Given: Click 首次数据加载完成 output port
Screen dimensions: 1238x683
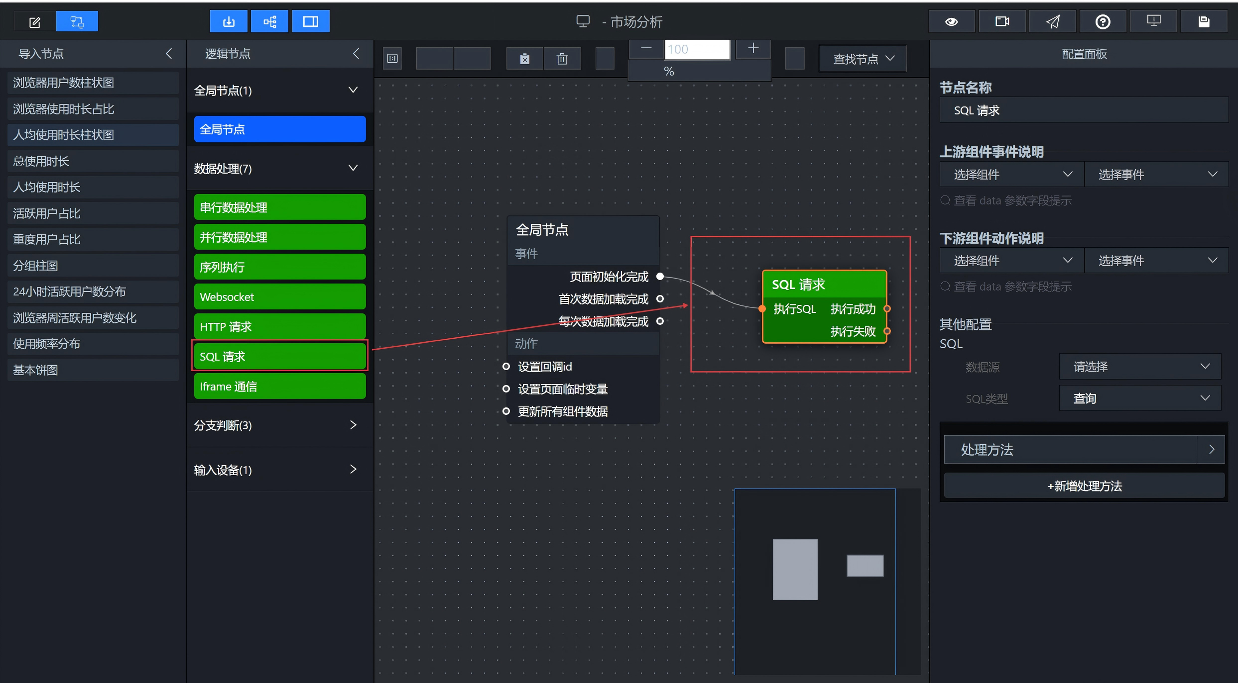Looking at the screenshot, I should [660, 298].
